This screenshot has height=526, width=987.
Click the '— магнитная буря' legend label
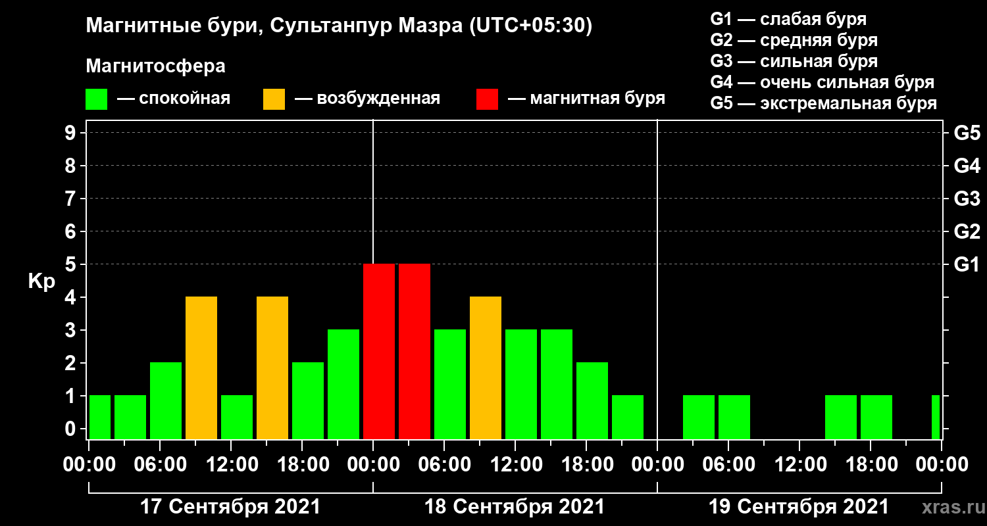coord(587,99)
